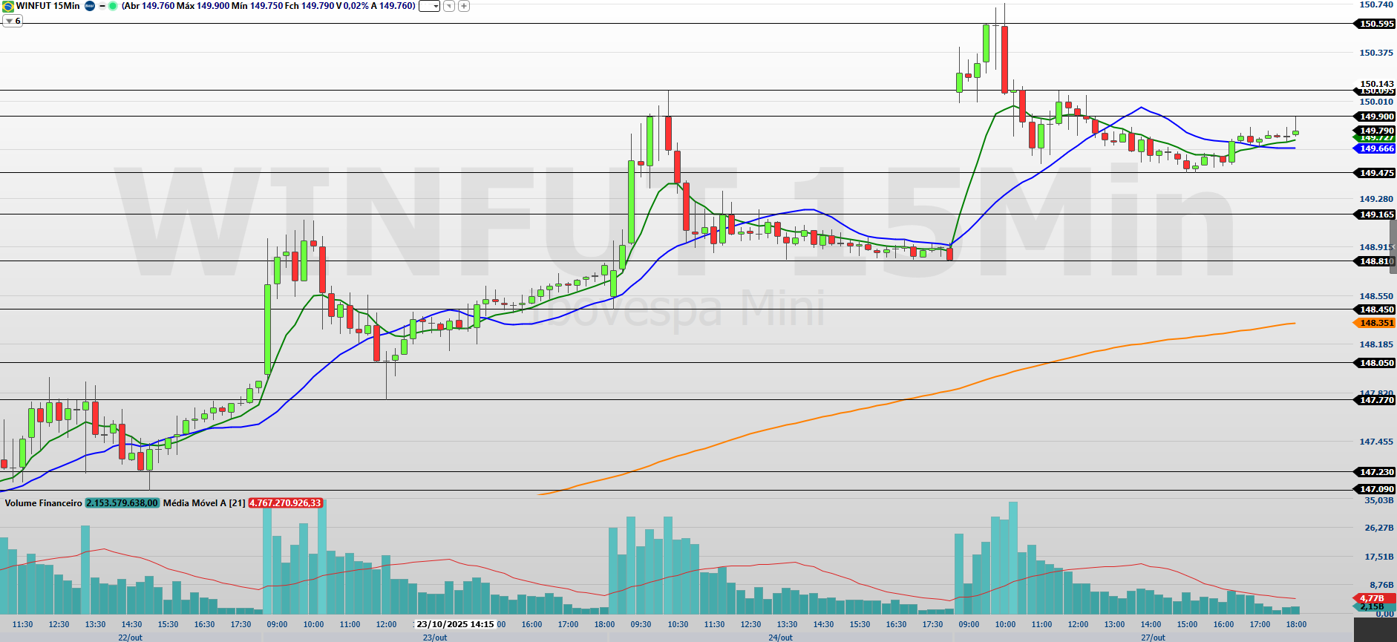Image resolution: width=1397 pixels, height=642 pixels.
Task: Click the plus icon in chart header
Action: point(464,6)
